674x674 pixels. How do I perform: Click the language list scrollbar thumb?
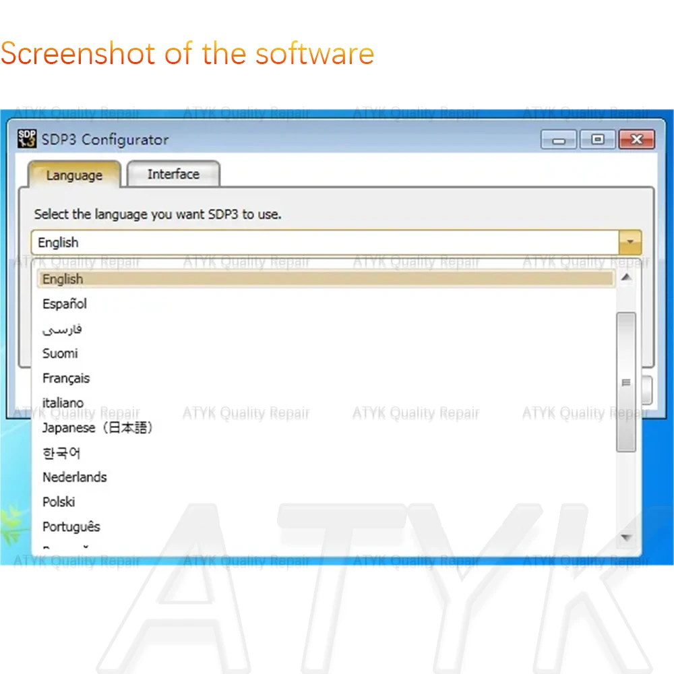[626, 382]
